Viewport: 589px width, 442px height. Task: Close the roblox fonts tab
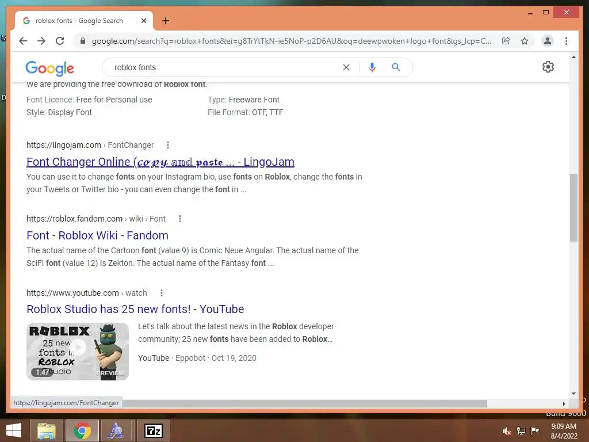coord(143,21)
